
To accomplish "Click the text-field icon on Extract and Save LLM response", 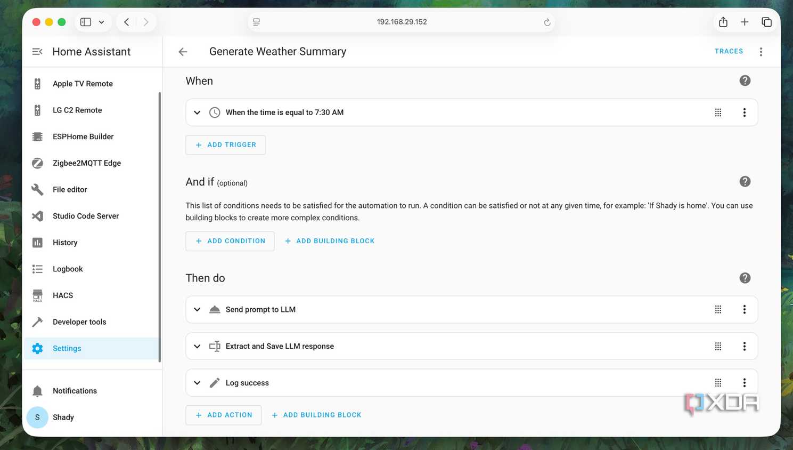I will pyautogui.click(x=215, y=346).
